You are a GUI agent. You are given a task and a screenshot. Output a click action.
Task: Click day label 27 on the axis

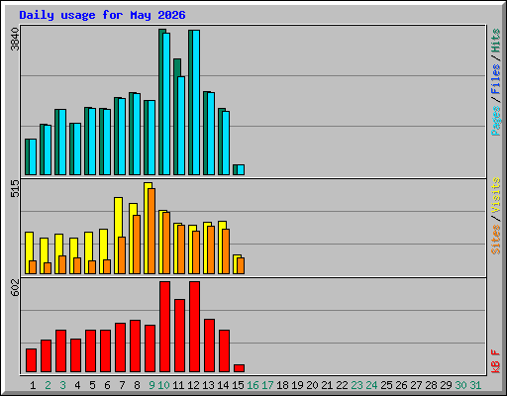pos(416,385)
